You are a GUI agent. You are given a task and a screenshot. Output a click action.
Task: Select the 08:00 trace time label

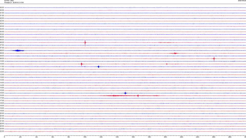coord(2,51)
